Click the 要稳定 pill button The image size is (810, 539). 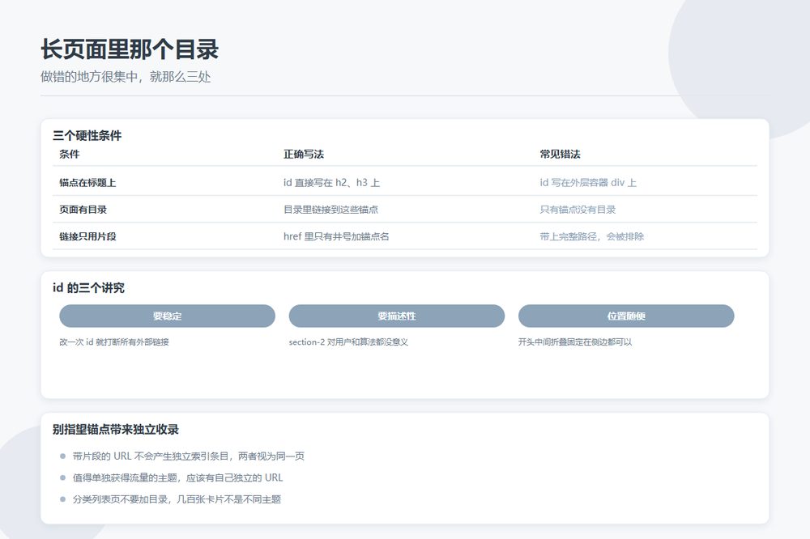tap(167, 316)
